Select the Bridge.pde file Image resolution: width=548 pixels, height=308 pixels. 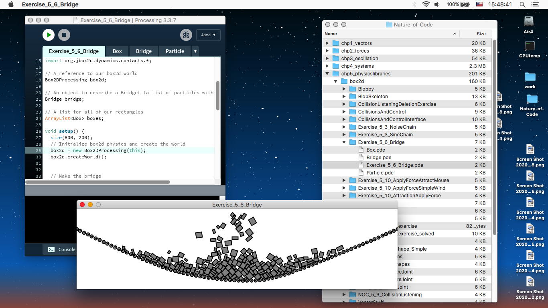pos(379,158)
